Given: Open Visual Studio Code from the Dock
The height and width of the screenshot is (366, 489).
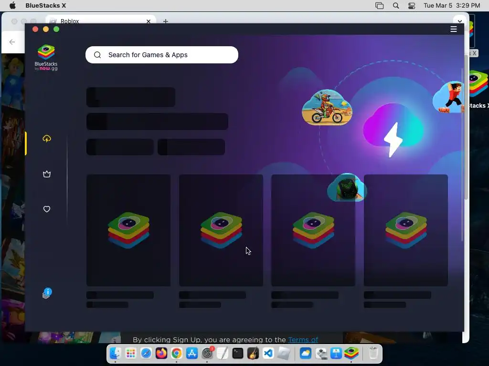Looking at the screenshot, I should [268, 353].
